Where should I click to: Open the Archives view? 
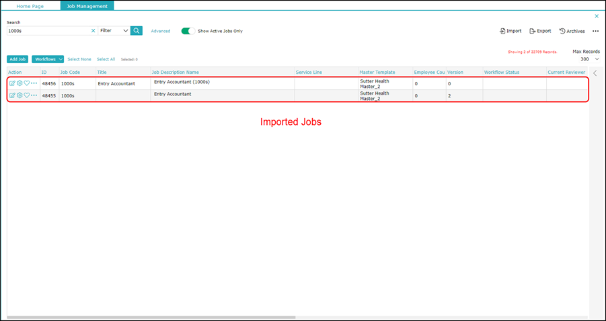(x=572, y=31)
